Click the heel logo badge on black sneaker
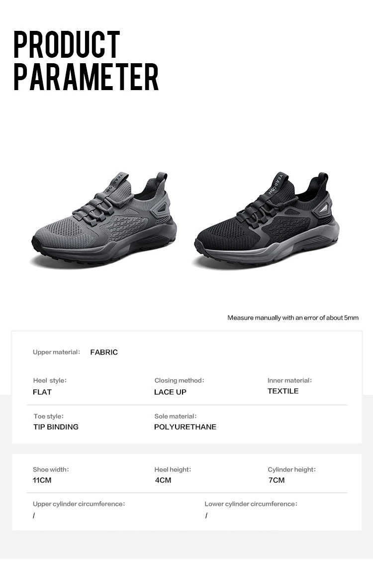The height and width of the screenshot is (568, 373). (323, 210)
